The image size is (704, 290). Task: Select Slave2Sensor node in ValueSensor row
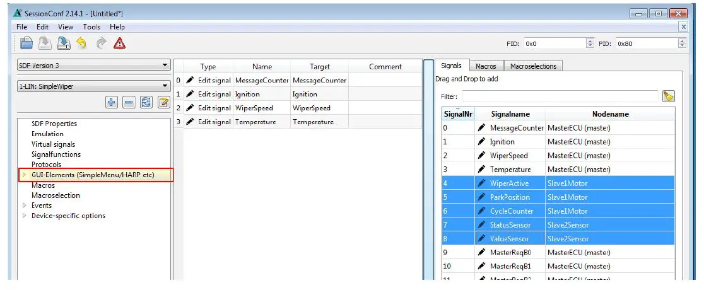pyautogui.click(x=610, y=239)
